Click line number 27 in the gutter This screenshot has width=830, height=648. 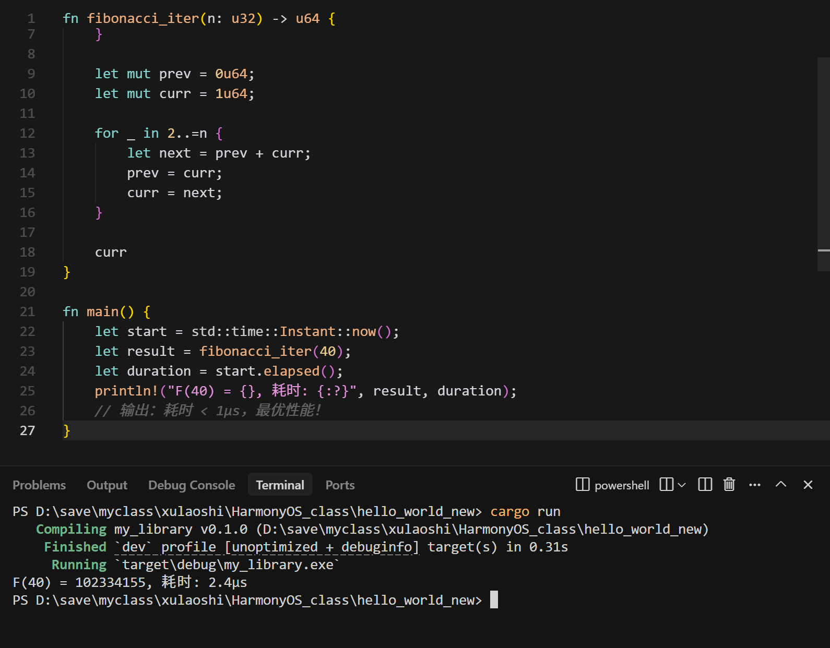coord(27,431)
